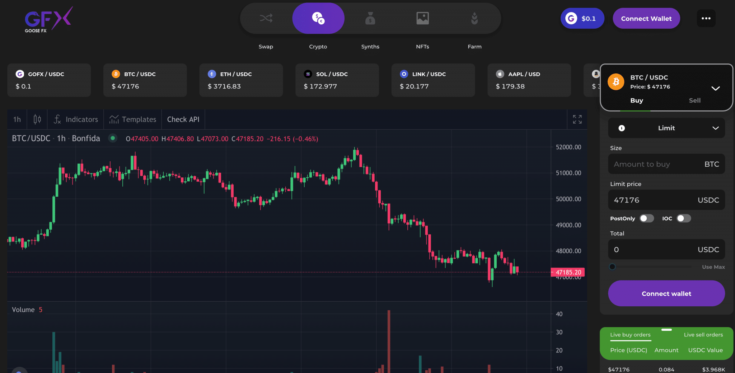Open the Limit order type dropdown
This screenshot has height=373, width=735.
click(x=666, y=128)
